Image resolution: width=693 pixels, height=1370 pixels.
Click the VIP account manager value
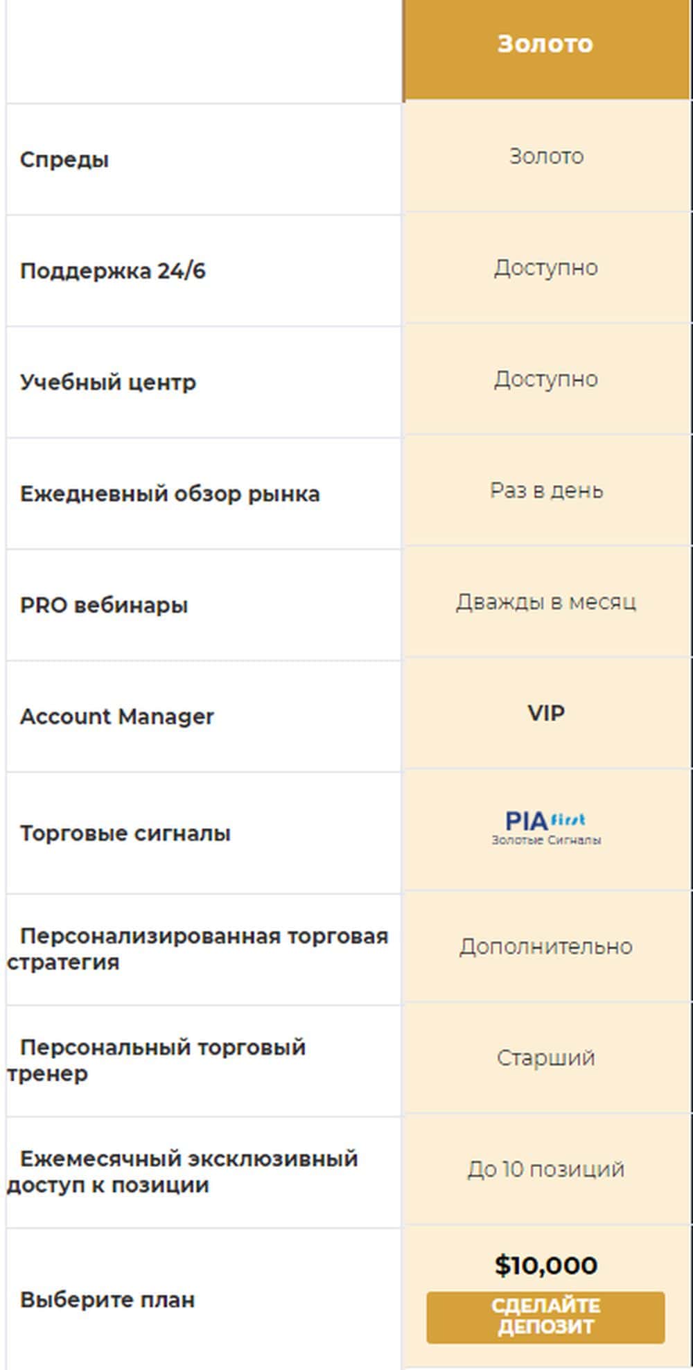point(546,713)
